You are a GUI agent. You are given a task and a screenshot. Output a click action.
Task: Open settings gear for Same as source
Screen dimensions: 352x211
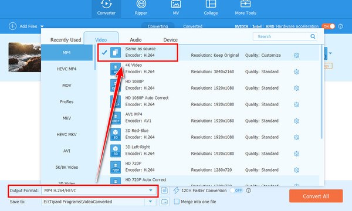(296, 55)
